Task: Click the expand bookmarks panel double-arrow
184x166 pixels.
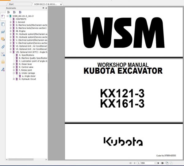Action: [43, 8]
